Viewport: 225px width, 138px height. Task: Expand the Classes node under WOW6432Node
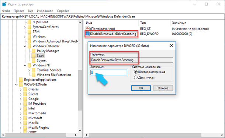tap(21, 90)
